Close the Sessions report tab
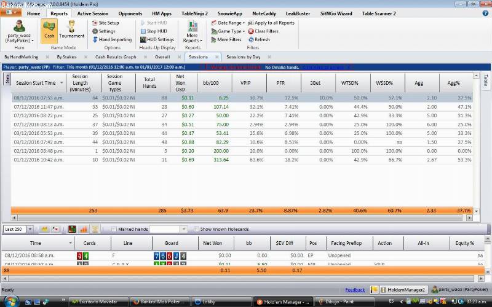This screenshot has width=492, height=307. [x=217, y=57]
